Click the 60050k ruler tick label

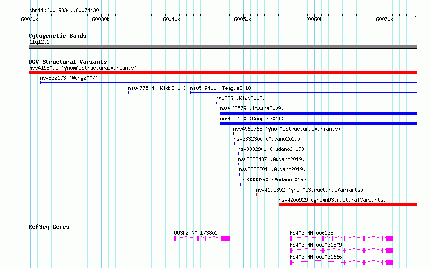[243, 19]
